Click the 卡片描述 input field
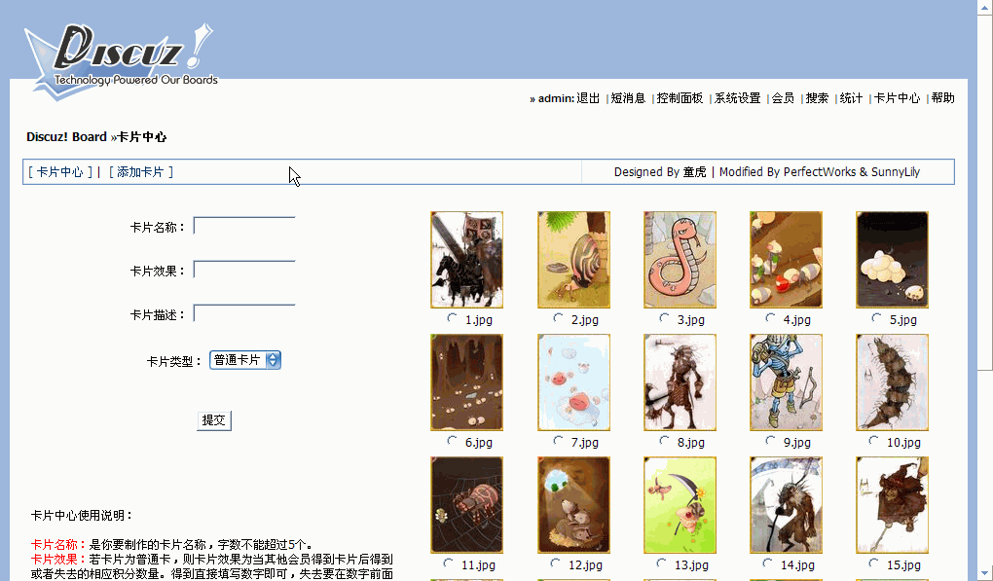This screenshot has width=993, height=581. tap(244, 313)
